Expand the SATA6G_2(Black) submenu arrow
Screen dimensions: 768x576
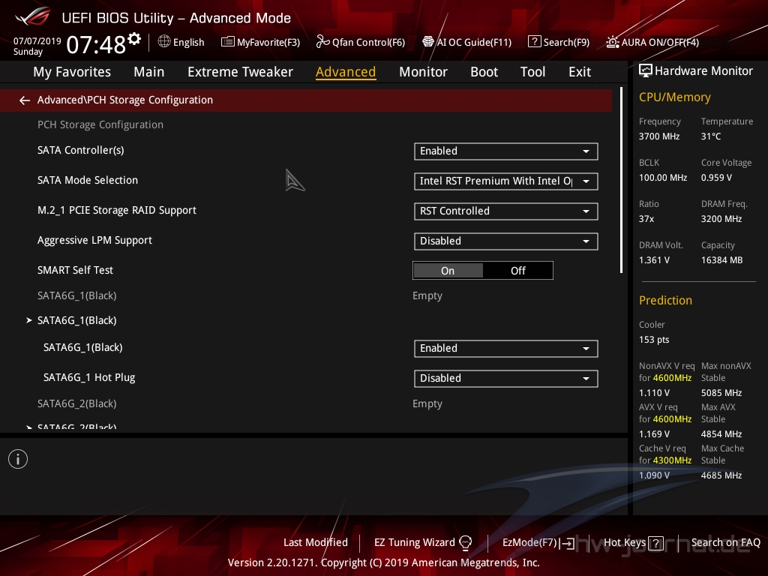(29, 427)
